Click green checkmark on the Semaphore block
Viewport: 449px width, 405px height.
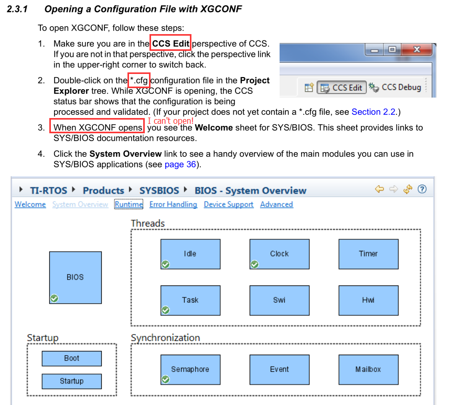click(166, 379)
